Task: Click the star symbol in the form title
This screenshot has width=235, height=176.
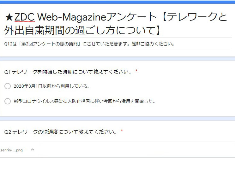Action: (9, 17)
